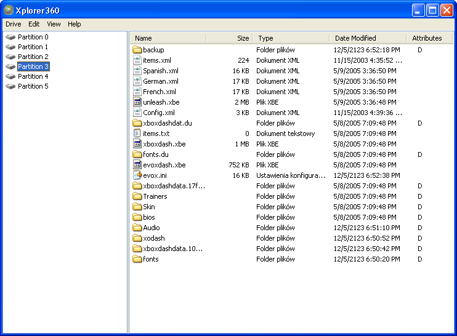Sort files by Date Modified column

(368, 38)
